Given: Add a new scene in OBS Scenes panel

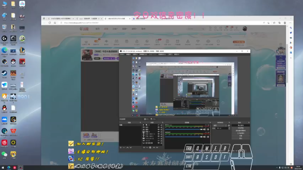Looking at the screenshot, I should pos(120,147).
